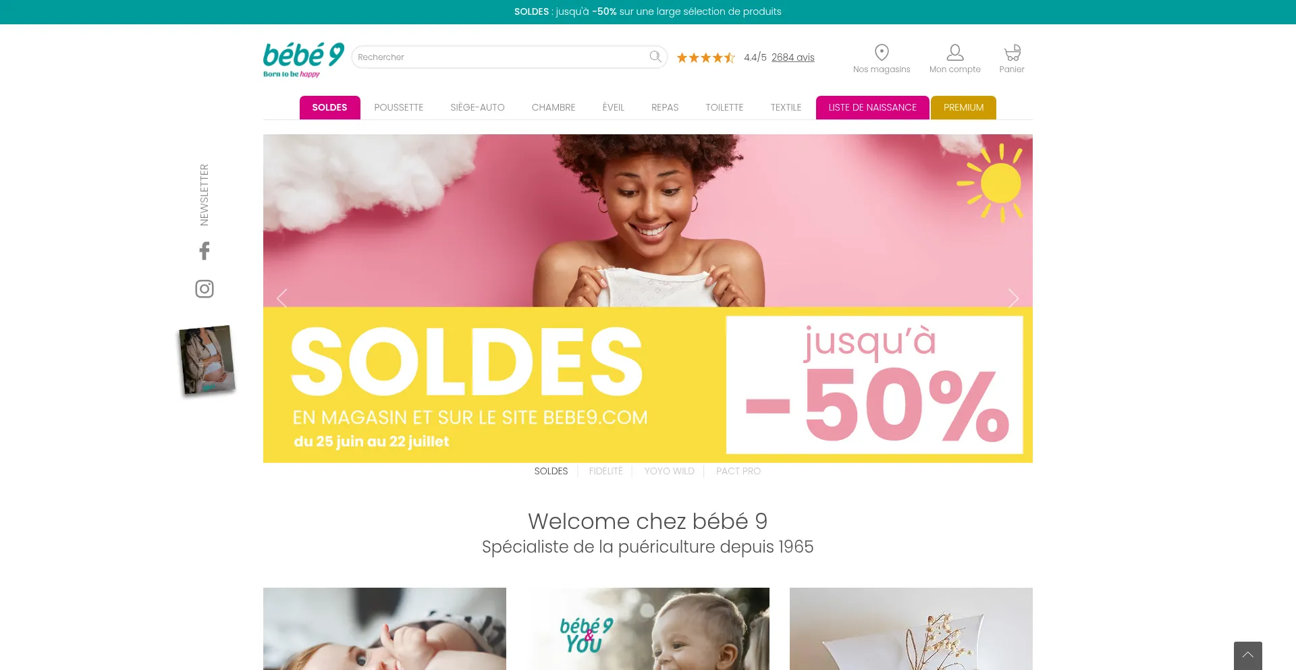Open the 2684 avis reviews link
Viewport: 1296px width, 670px height.
tap(792, 57)
